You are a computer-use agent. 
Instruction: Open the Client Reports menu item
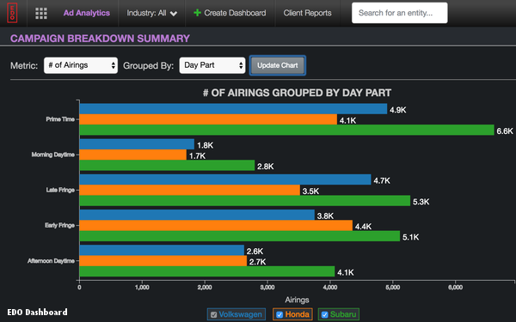(307, 13)
